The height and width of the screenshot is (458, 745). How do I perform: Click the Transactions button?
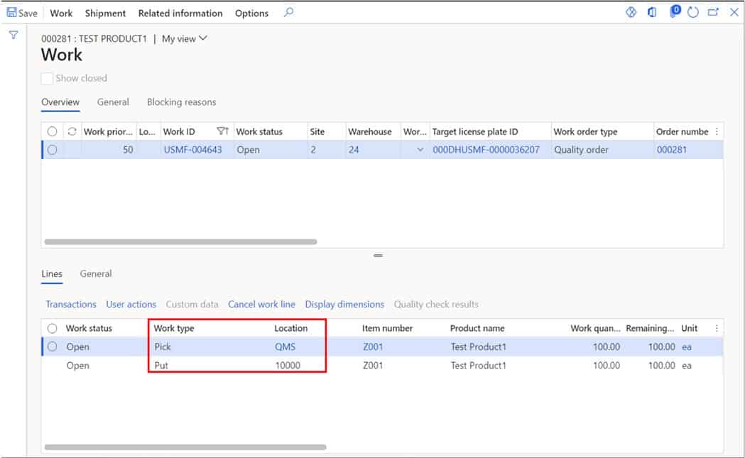pos(71,305)
